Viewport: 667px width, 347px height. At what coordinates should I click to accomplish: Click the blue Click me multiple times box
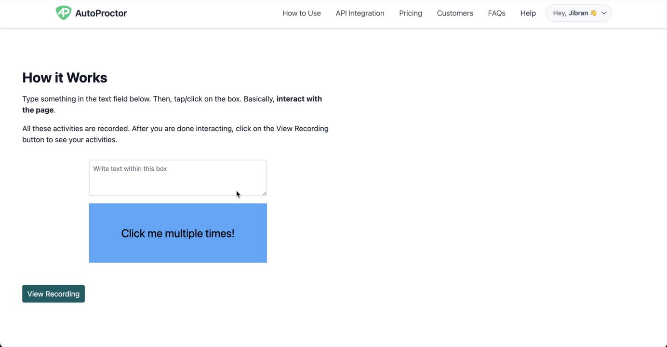[x=178, y=233]
